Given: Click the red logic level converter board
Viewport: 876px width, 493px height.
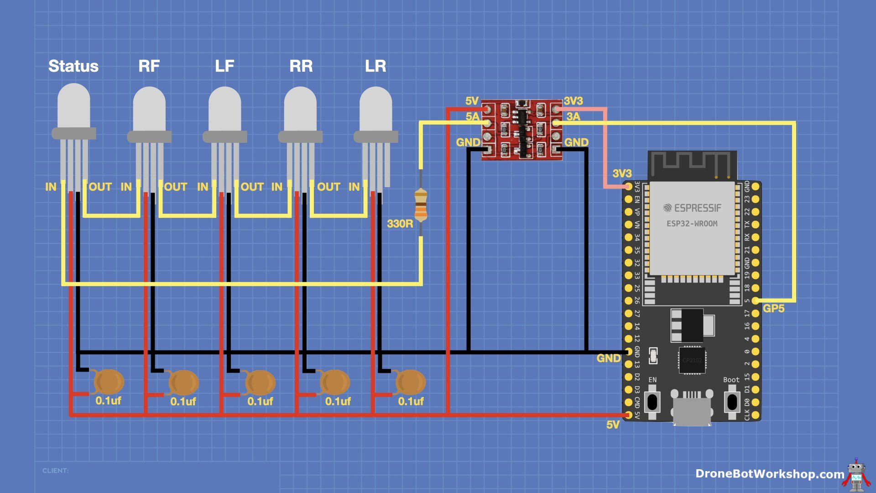Looking at the screenshot, I should (x=521, y=130).
